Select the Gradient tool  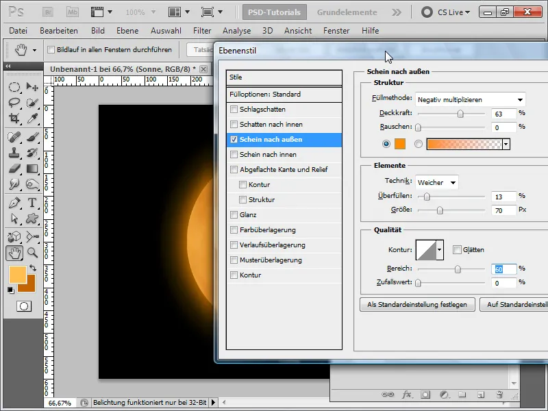[32, 169]
